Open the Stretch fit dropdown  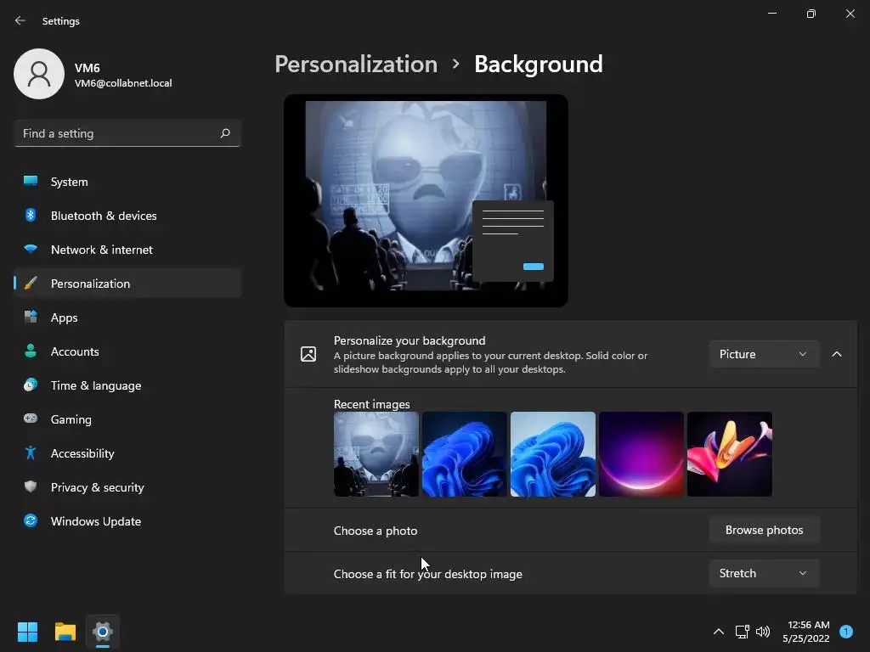point(764,573)
